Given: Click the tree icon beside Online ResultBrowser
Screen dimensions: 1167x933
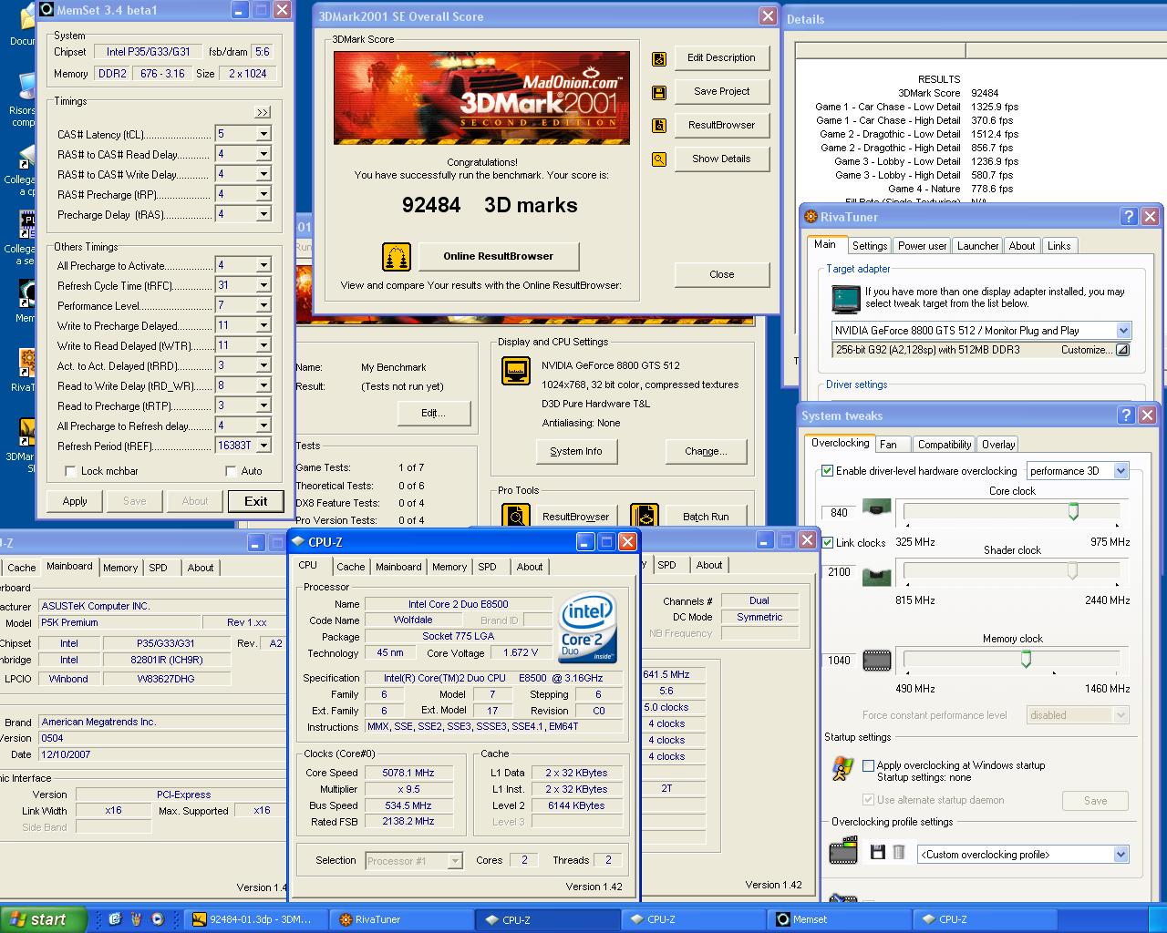Looking at the screenshot, I should tap(397, 257).
